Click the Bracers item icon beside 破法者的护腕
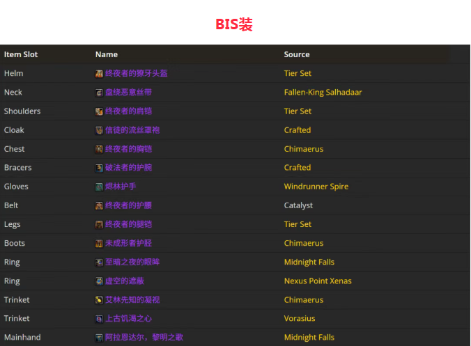The width and height of the screenshot is (471, 346). point(99,168)
